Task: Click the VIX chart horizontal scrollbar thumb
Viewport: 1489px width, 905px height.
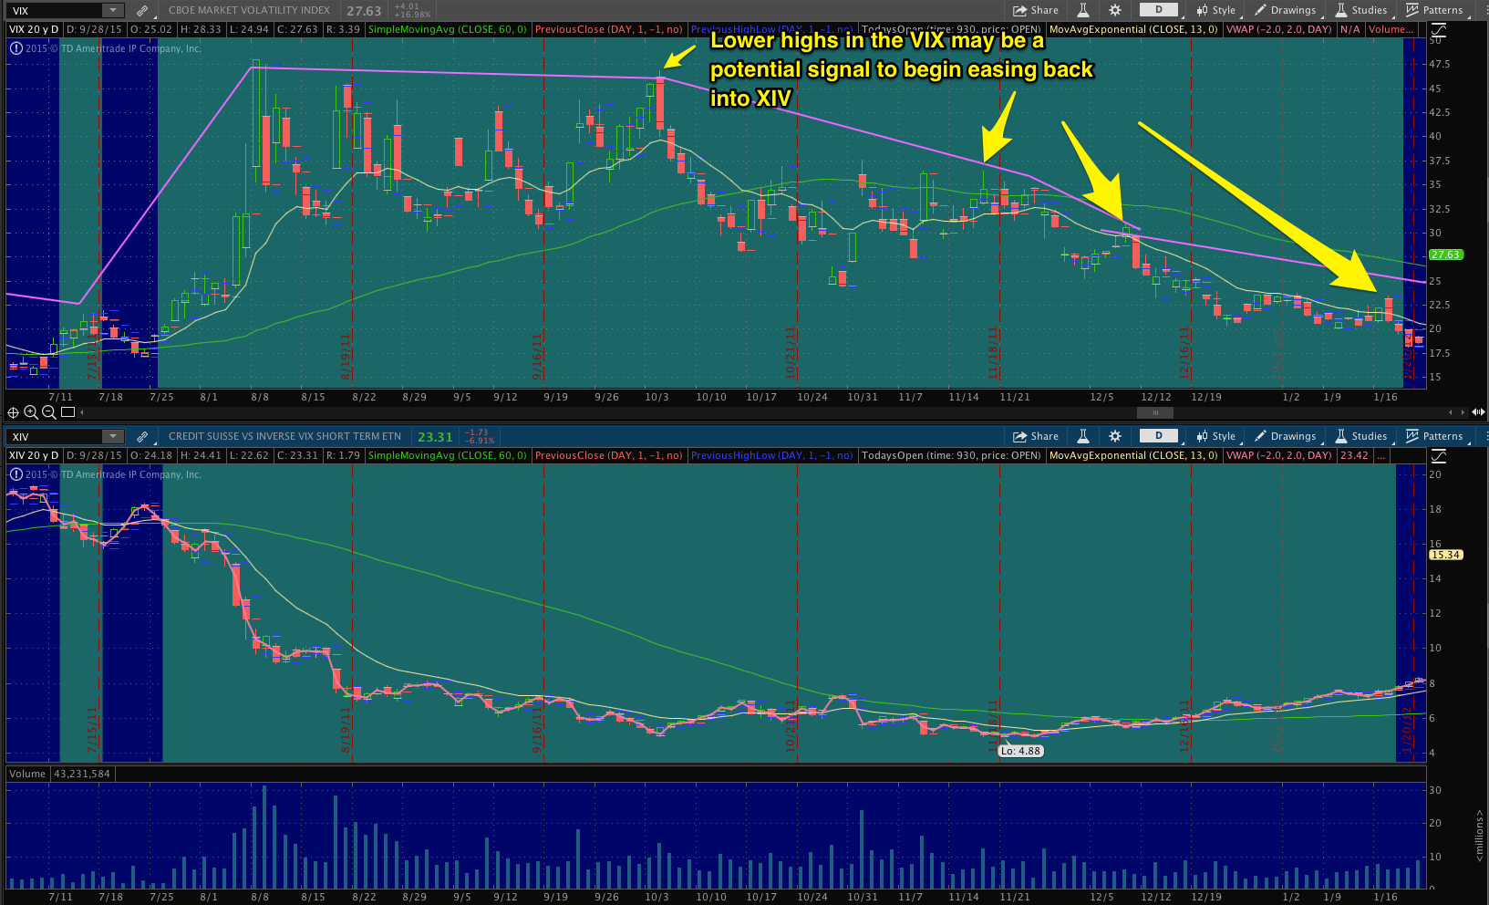Action: point(1154,412)
